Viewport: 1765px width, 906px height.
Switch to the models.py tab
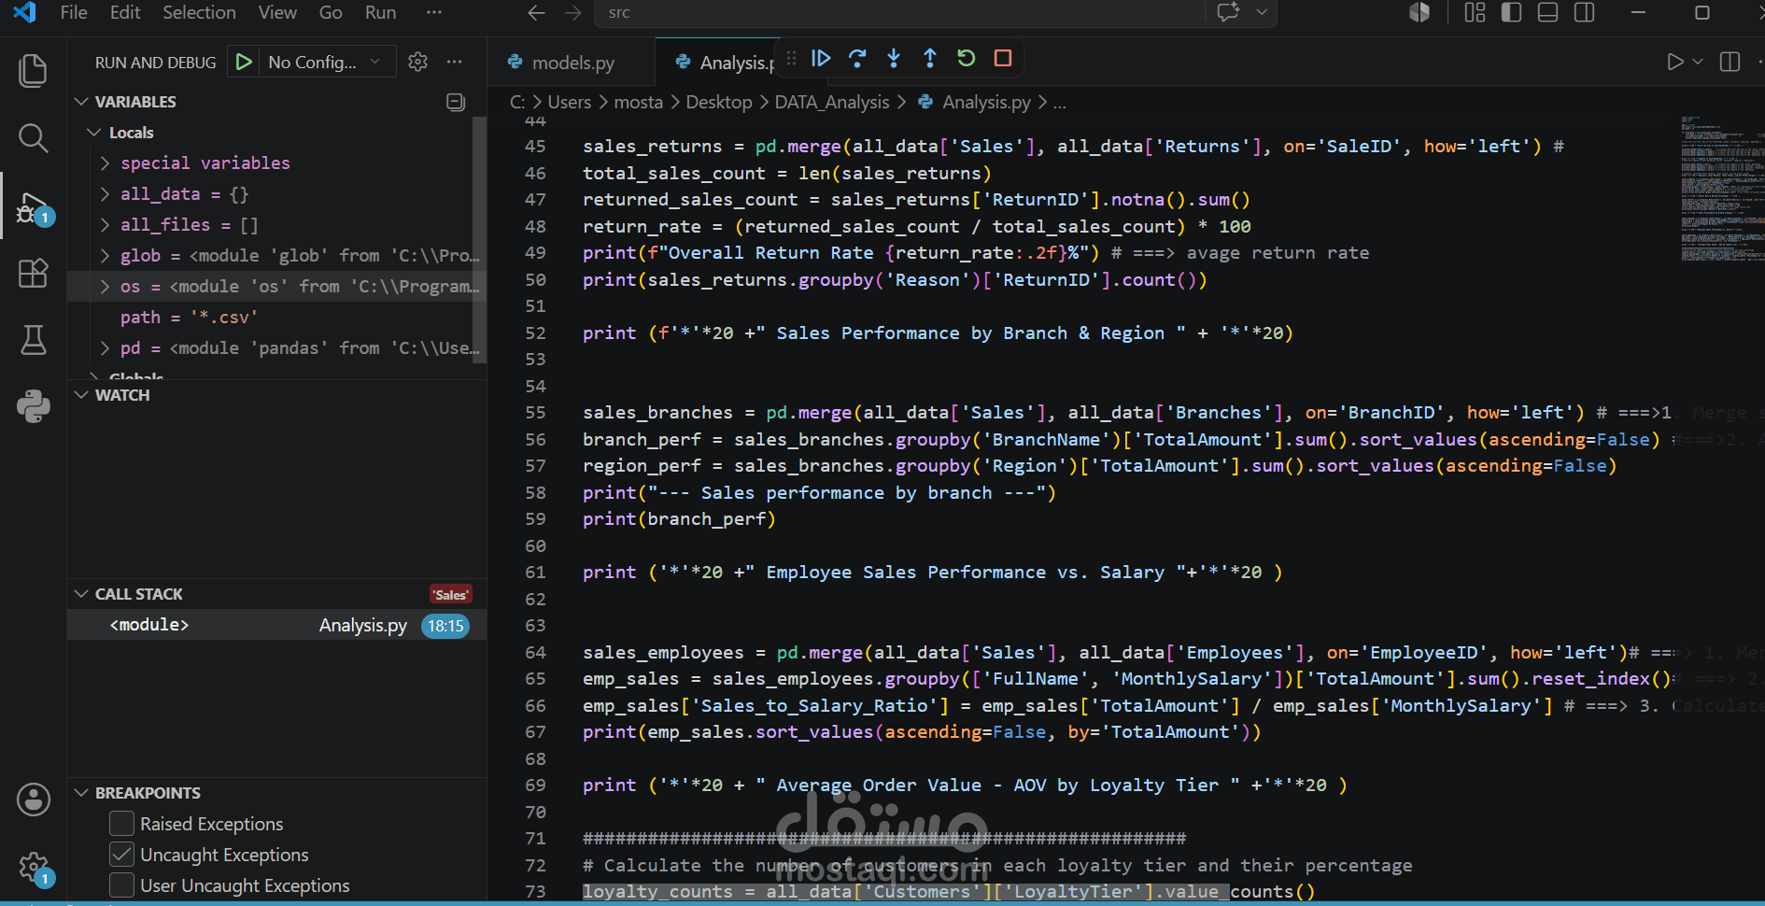coord(572,63)
